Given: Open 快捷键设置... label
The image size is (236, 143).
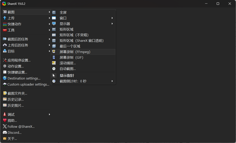Looking at the screenshot, I should pos(17,73).
